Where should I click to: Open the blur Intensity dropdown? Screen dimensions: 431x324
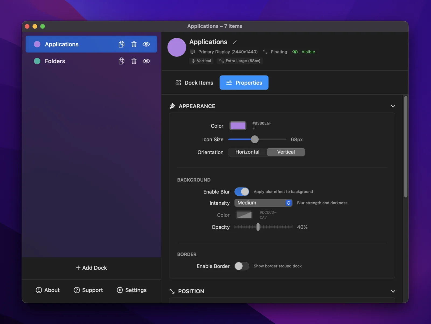coord(263,203)
